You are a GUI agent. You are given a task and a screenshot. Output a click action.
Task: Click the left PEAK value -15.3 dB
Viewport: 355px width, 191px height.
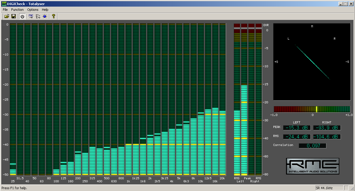coord(297,128)
